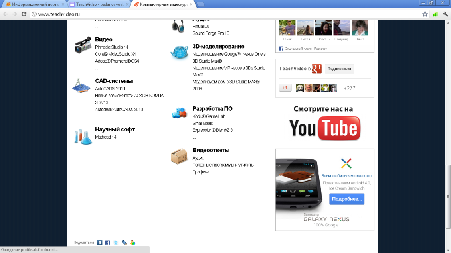Click the vertical scrollbar thumb
The height and width of the screenshot is (253, 451).
tap(448, 197)
